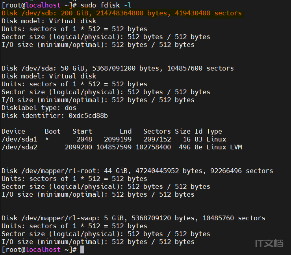Click the /dev/mapper/rl-swap disk line

click(x=133, y=218)
